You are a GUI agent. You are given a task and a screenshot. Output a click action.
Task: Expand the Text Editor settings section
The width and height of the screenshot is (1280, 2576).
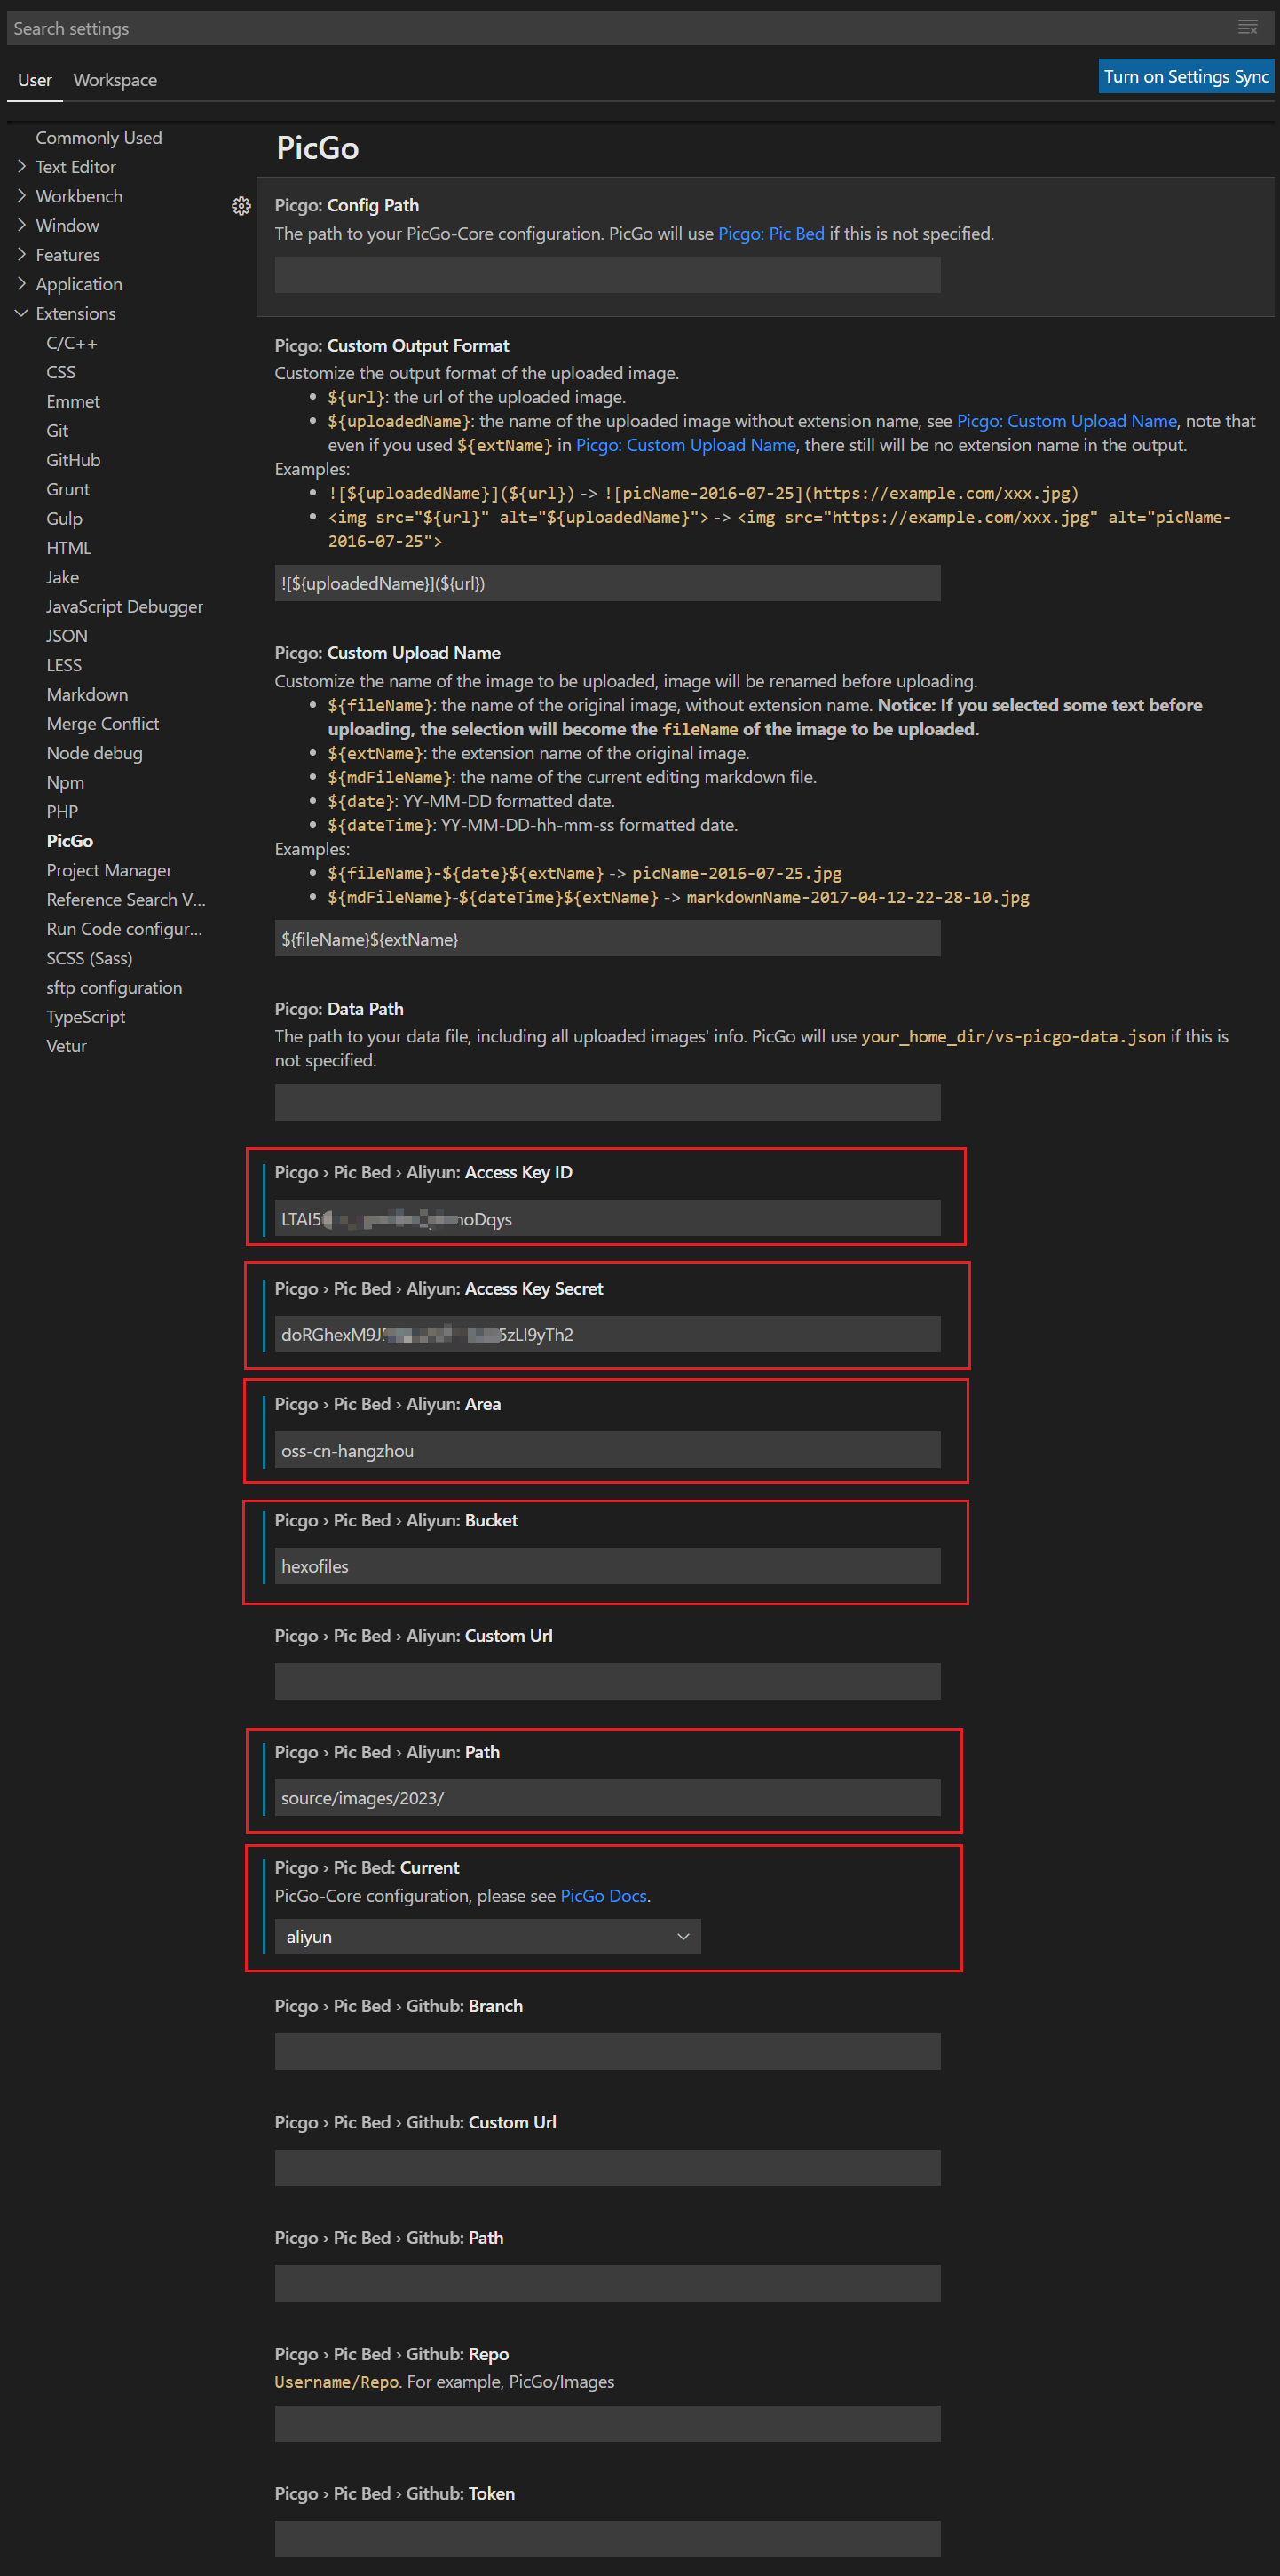click(75, 167)
